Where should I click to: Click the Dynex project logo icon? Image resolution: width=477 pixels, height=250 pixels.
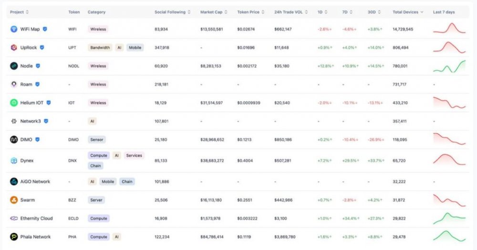14,160
